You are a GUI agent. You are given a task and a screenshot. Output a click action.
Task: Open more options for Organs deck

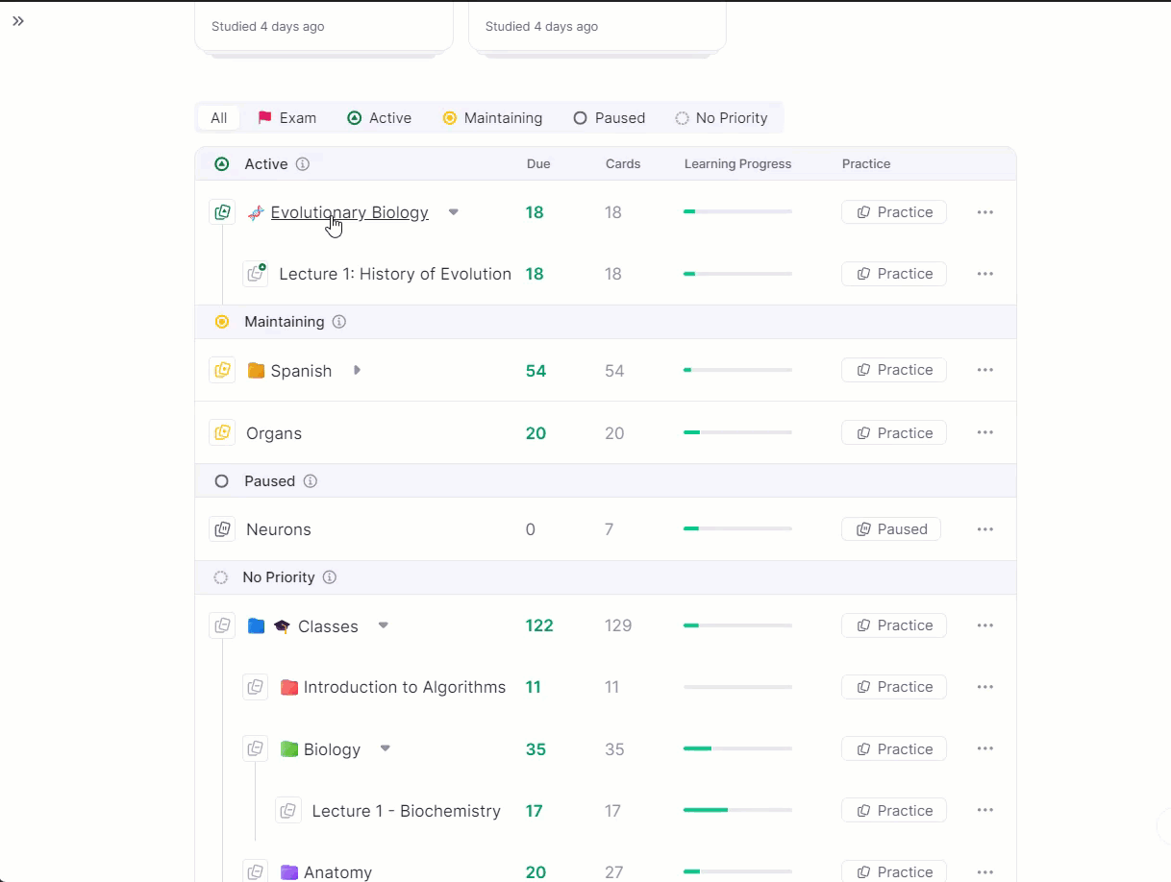[984, 433]
